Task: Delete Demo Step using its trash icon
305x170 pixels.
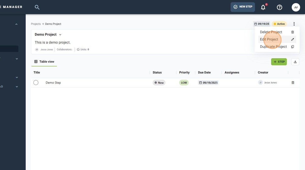Action: coord(293,83)
